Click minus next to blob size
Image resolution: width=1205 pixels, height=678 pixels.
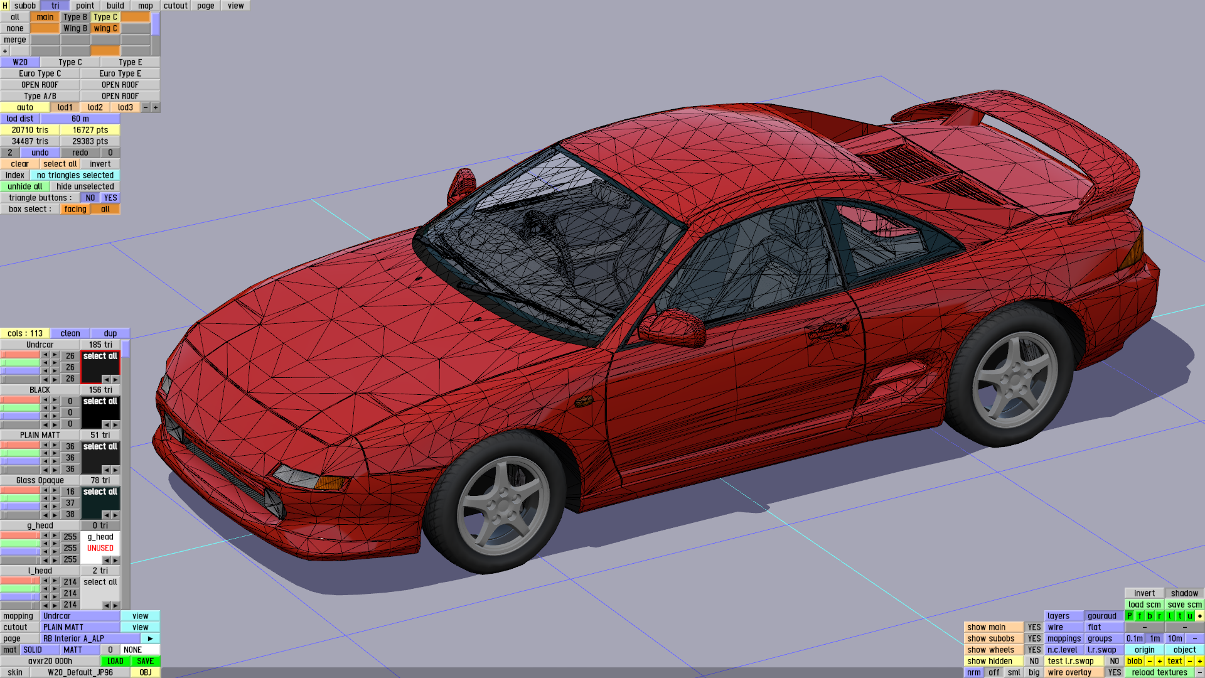pyautogui.click(x=1150, y=661)
